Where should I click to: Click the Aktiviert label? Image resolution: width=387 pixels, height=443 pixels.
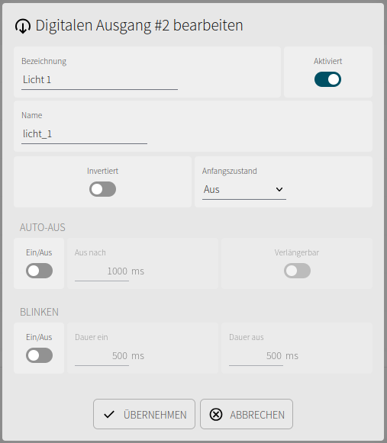pyautogui.click(x=328, y=61)
